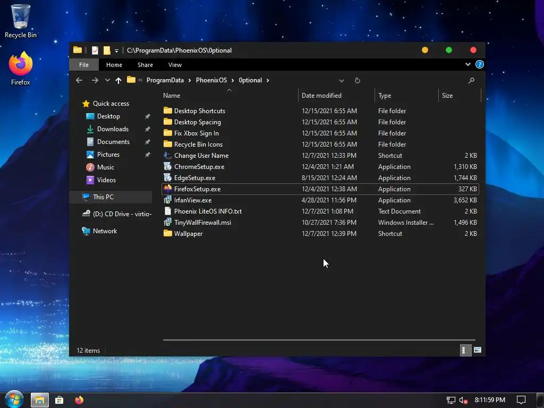Click ProgramData in the address breadcrumb

point(165,80)
